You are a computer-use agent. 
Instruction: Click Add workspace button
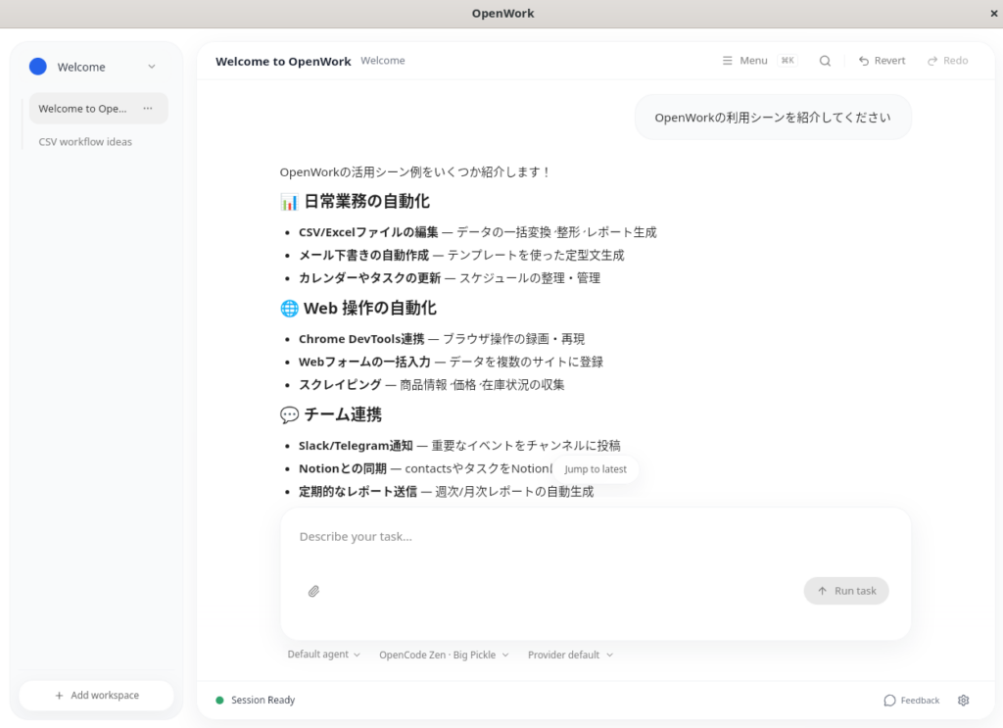[96, 696]
